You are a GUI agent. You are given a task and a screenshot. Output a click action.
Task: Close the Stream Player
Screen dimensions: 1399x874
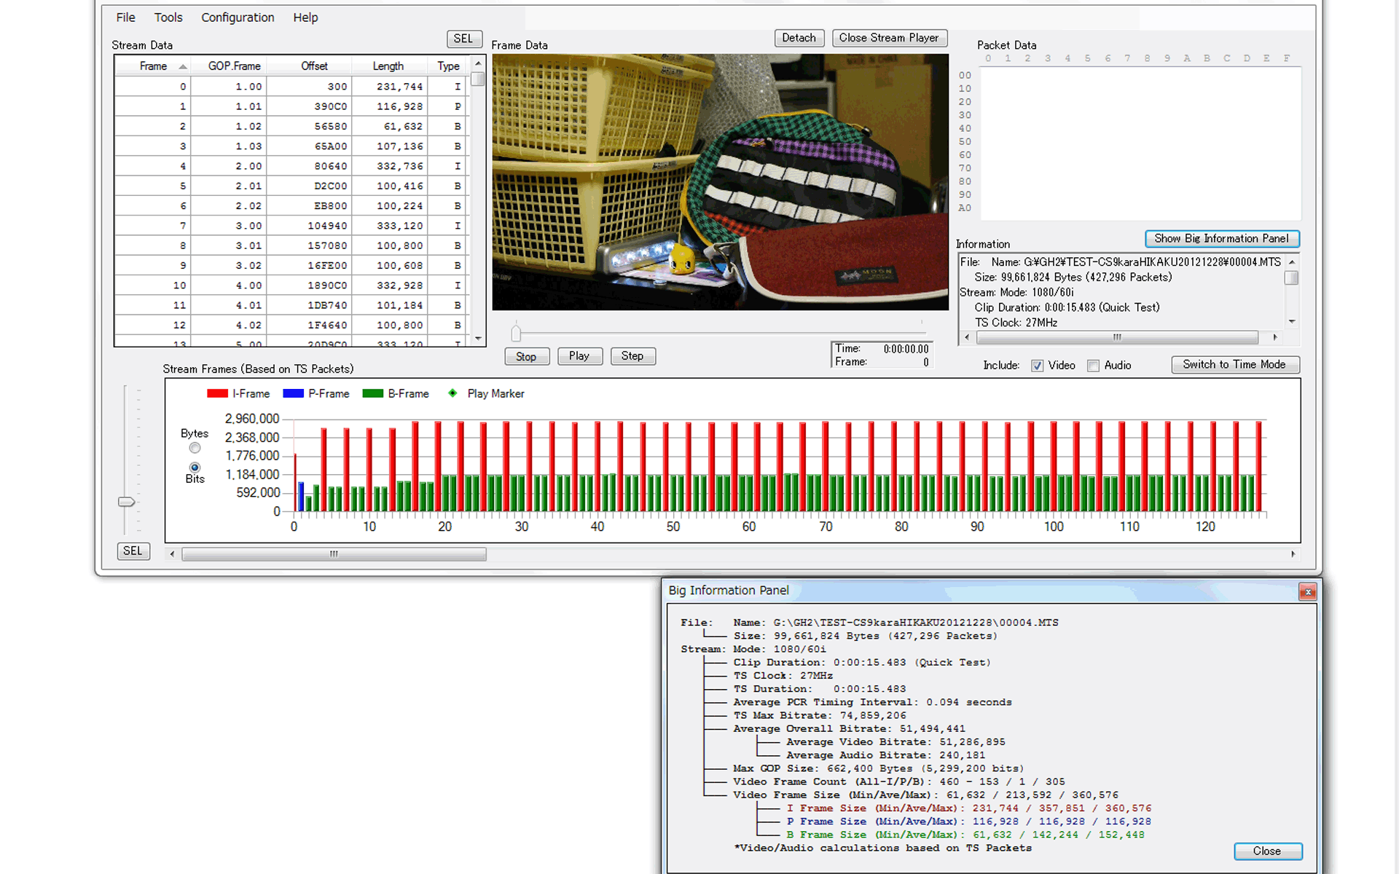point(888,38)
